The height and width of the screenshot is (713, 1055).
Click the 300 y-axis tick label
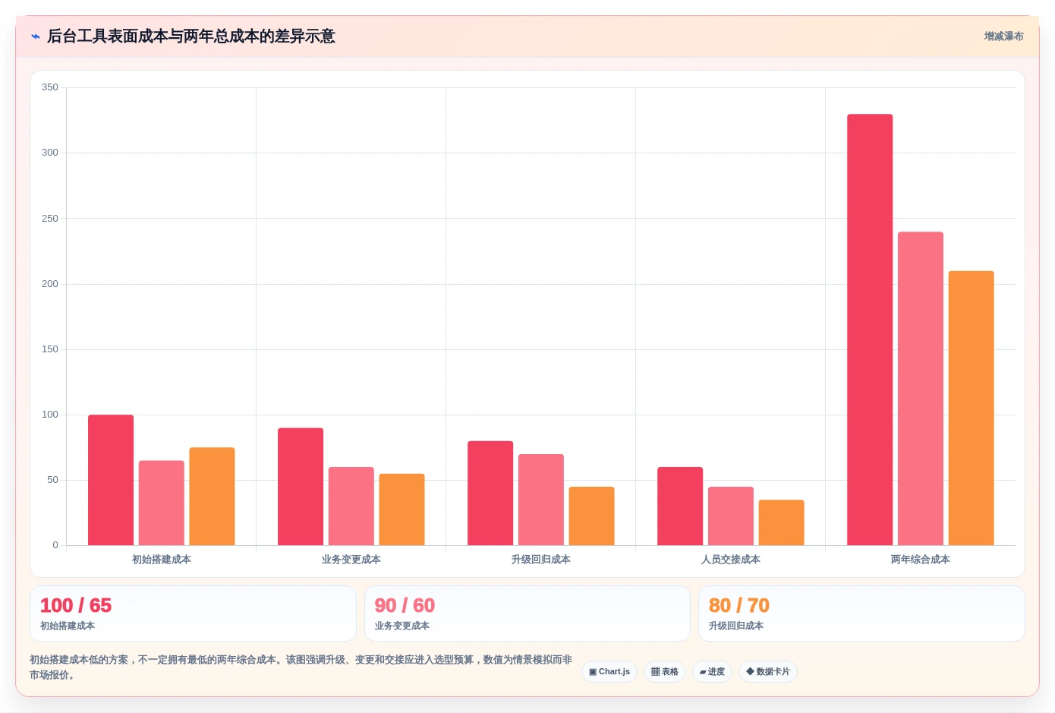50,153
